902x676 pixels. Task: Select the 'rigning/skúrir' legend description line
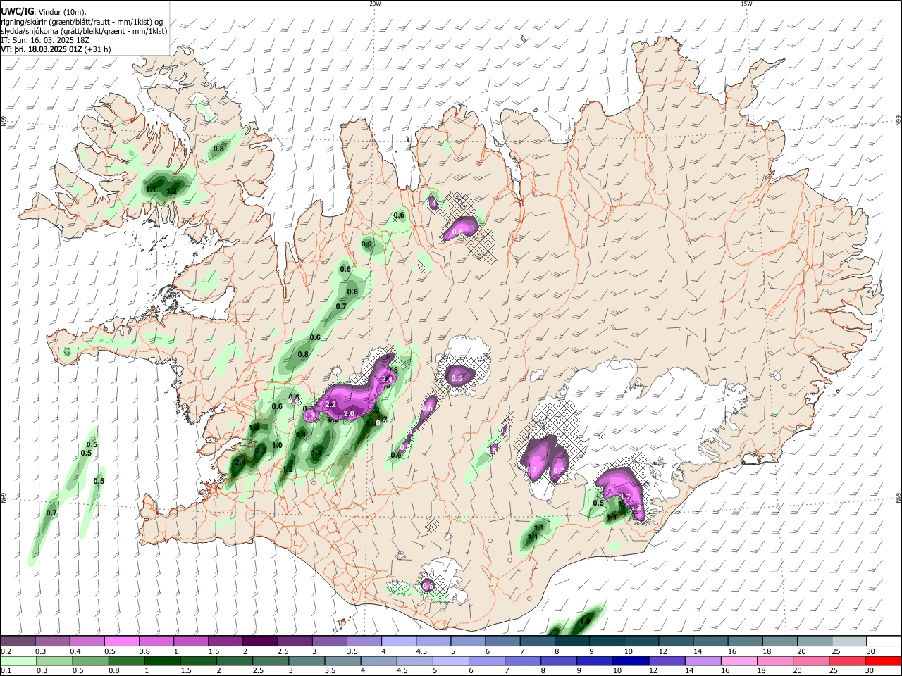(82, 21)
